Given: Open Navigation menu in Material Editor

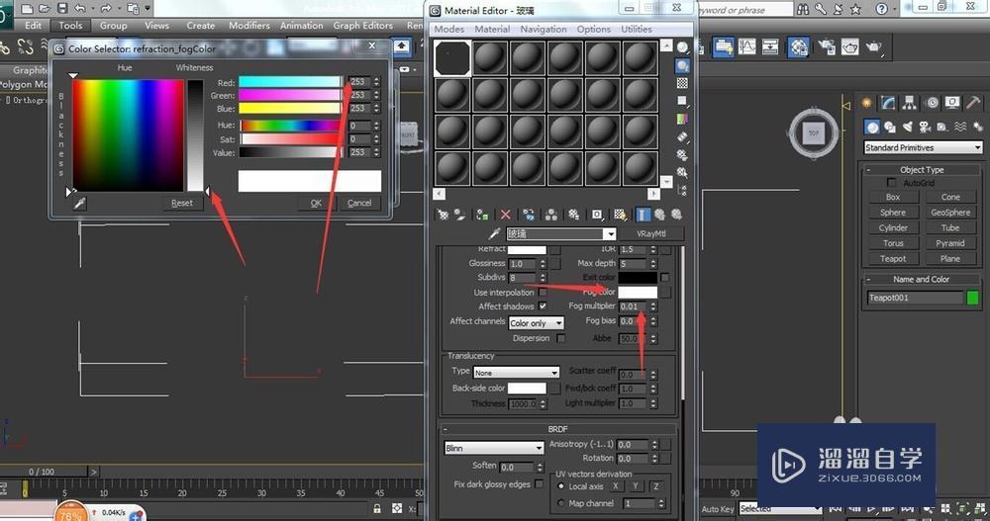Looking at the screenshot, I should [543, 29].
